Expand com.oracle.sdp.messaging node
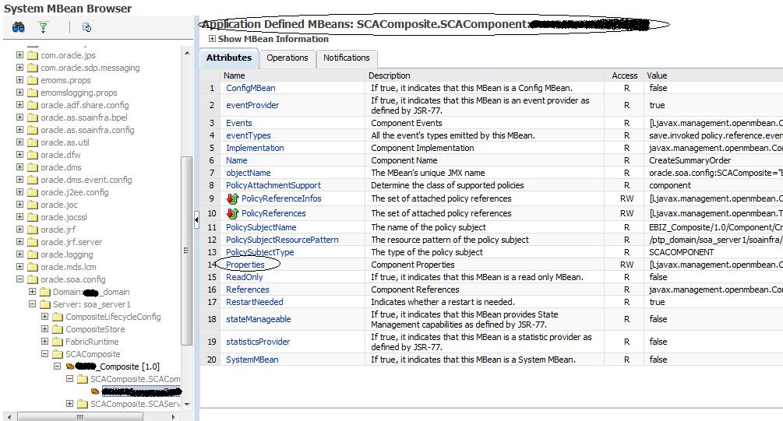 point(19,67)
